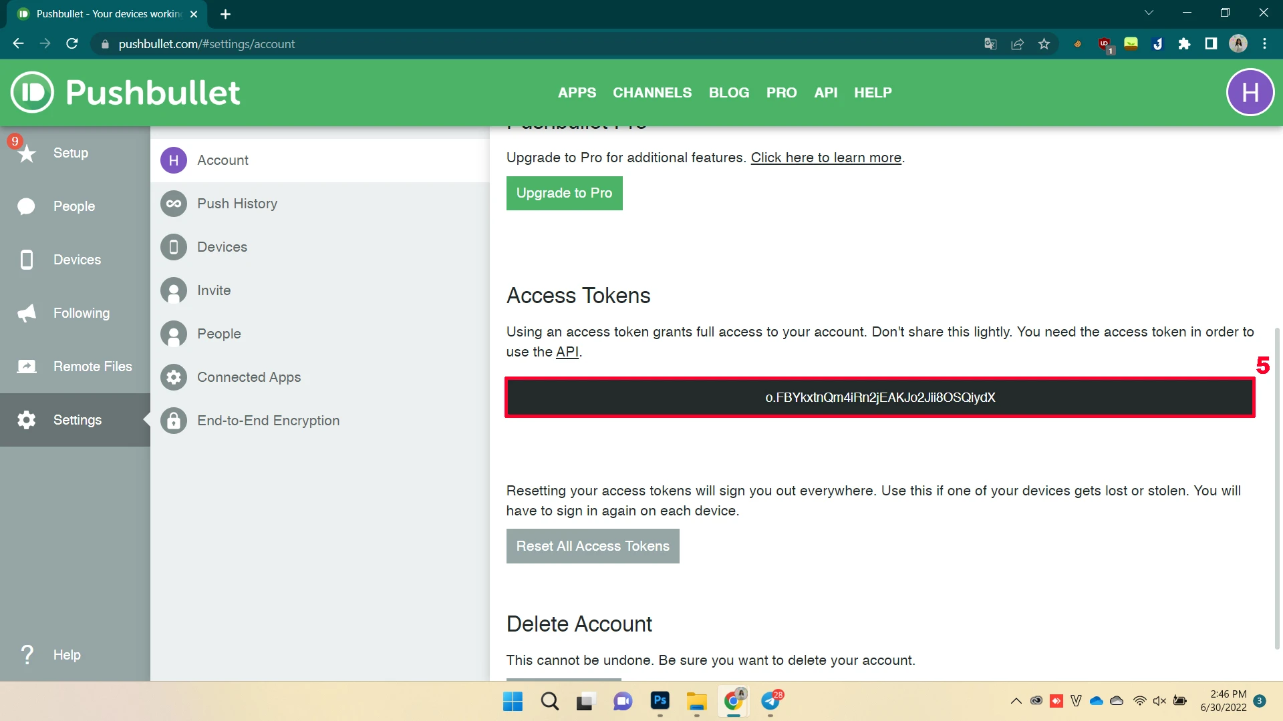Image resolution: width=1283 pixels, height=721 pixels.
Task: Click the Pushbullet logo icon
Action: tap(32, 92)
